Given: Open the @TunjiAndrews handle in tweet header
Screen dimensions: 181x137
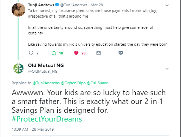Looking at the screenshot, I should tap(74, 5).
